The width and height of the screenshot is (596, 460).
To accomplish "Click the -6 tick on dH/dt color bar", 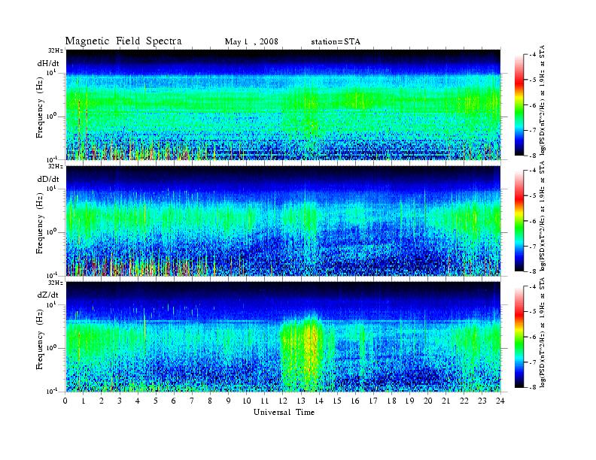I will click(533, 105).
